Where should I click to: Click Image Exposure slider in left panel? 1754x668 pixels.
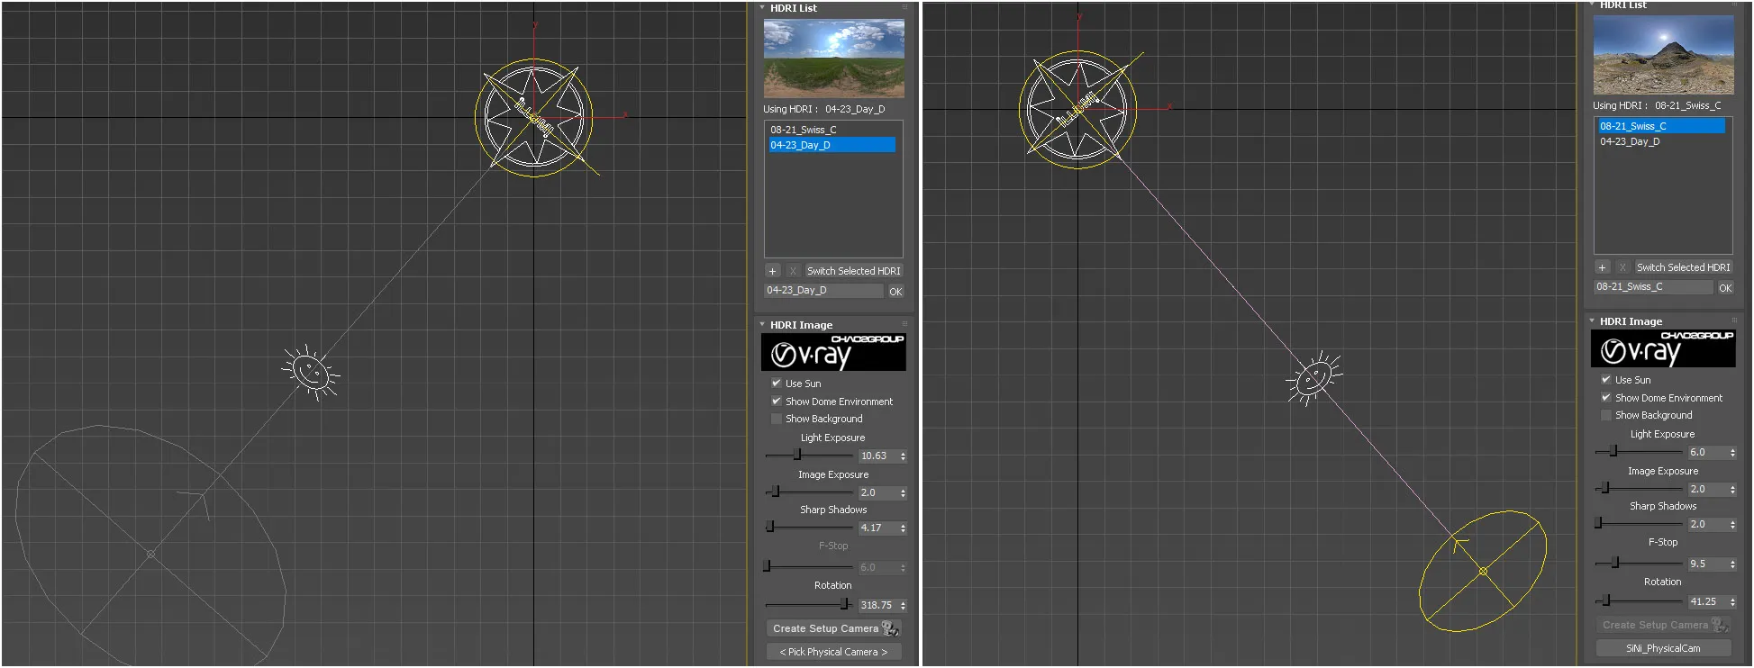click(808, 492)
